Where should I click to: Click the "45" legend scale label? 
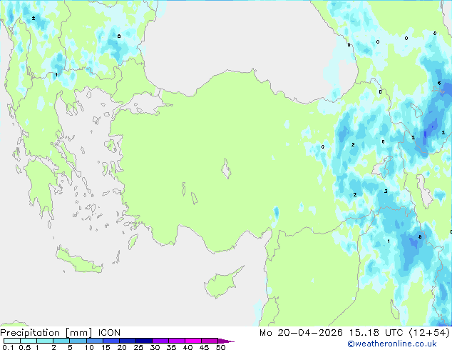[204, 347]
